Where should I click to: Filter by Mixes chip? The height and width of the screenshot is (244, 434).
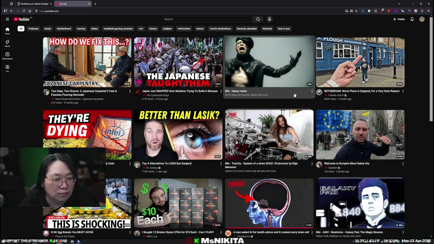(95, 28)
